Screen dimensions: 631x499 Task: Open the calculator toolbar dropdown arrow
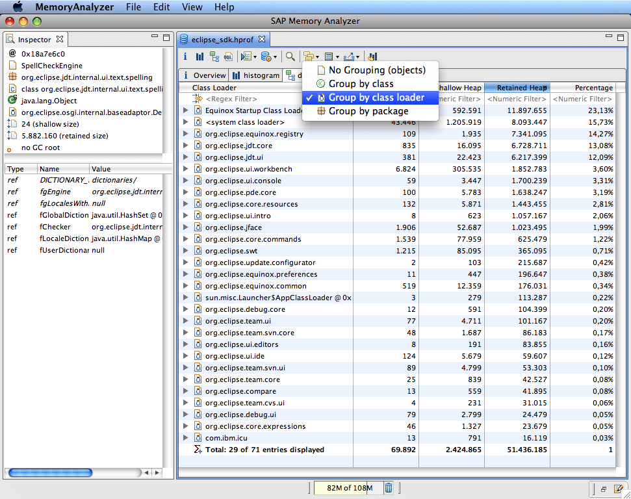337,57
